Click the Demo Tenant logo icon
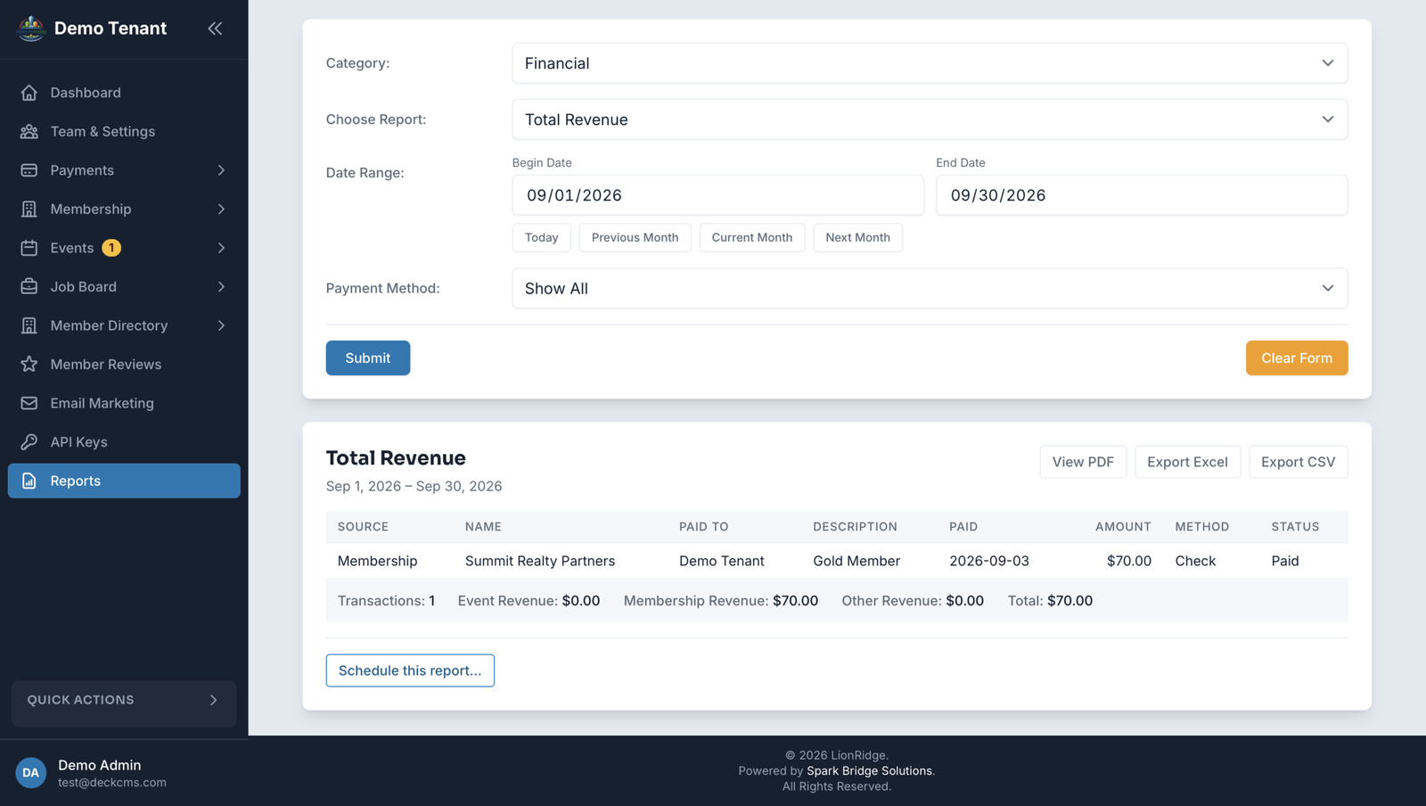The width and height of the screenshot is (1426, 806). (x=31, y=29)
